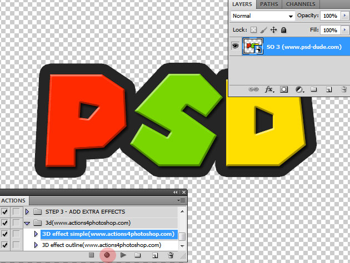Click Actions list scroll down arrow
This screenshot has width=350, height=263.
pos(182,246)
